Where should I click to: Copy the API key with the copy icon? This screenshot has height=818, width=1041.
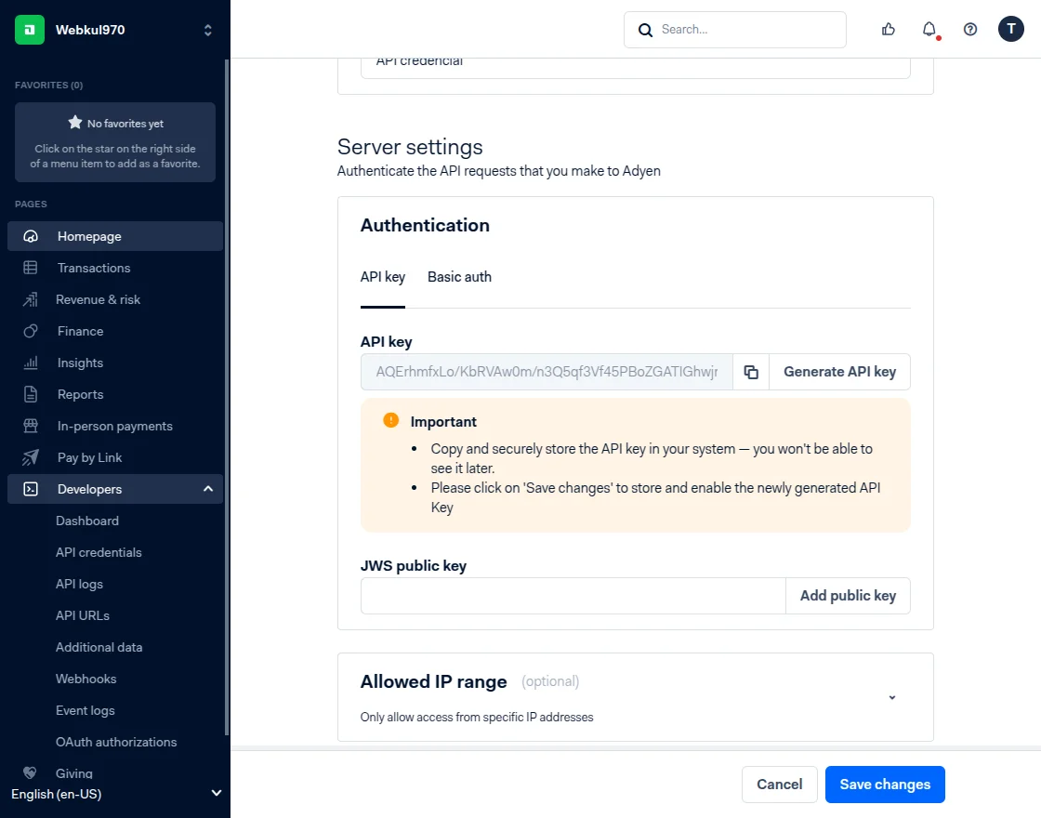coord(751,372)
